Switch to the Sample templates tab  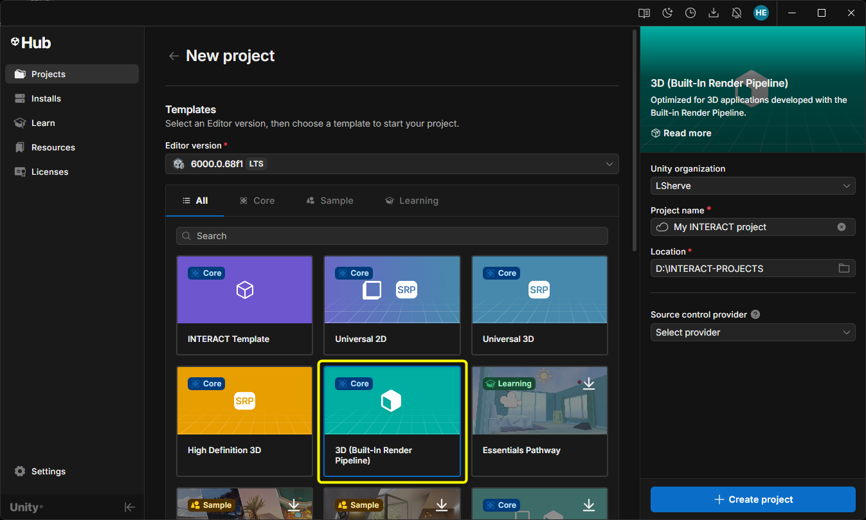tap(330, 201)
